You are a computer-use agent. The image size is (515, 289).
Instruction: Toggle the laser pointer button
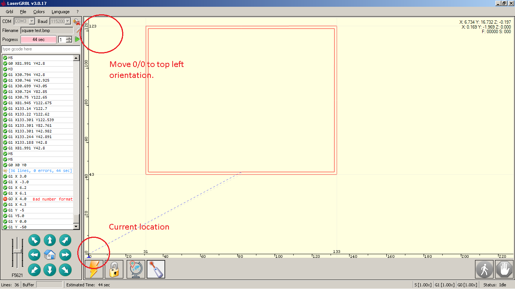tap(156, 269)
